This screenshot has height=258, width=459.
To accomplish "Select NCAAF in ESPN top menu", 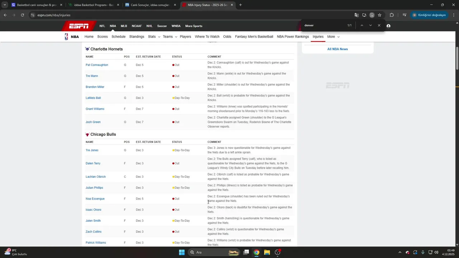I will click(137, 26).
